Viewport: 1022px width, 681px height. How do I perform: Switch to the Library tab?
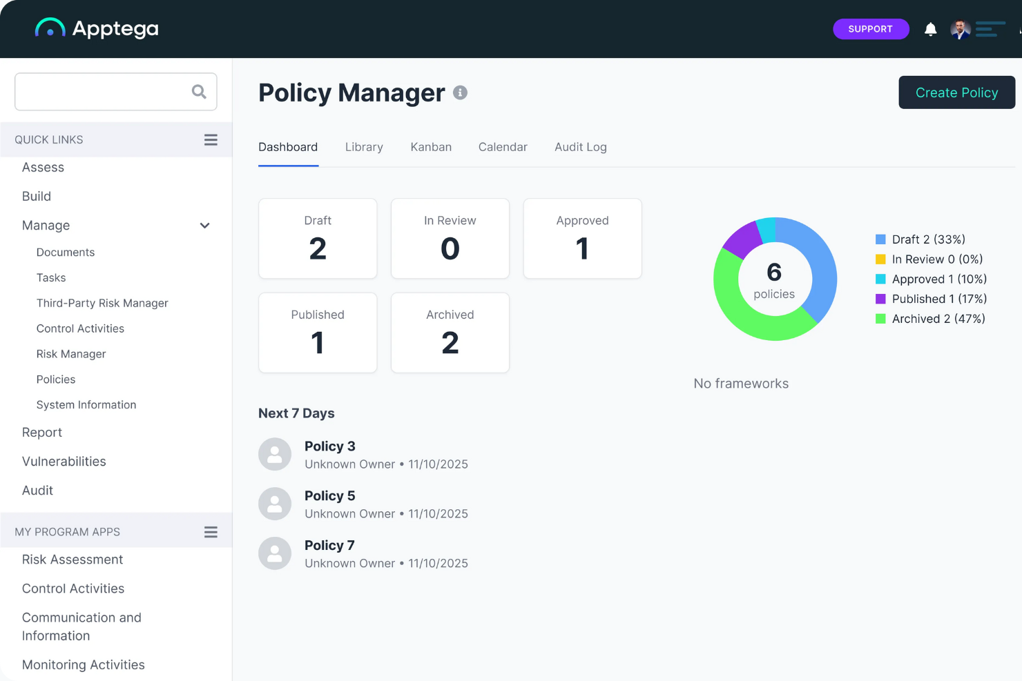(364, 147)
